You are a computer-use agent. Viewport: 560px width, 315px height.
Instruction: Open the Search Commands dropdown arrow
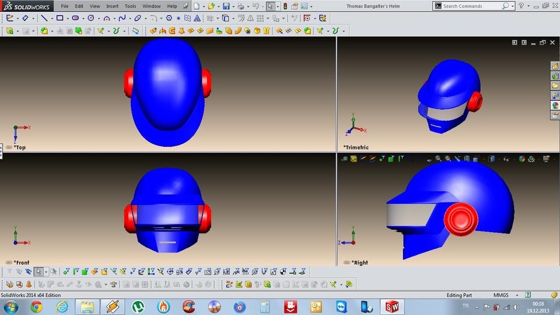[x=512, y=6]
